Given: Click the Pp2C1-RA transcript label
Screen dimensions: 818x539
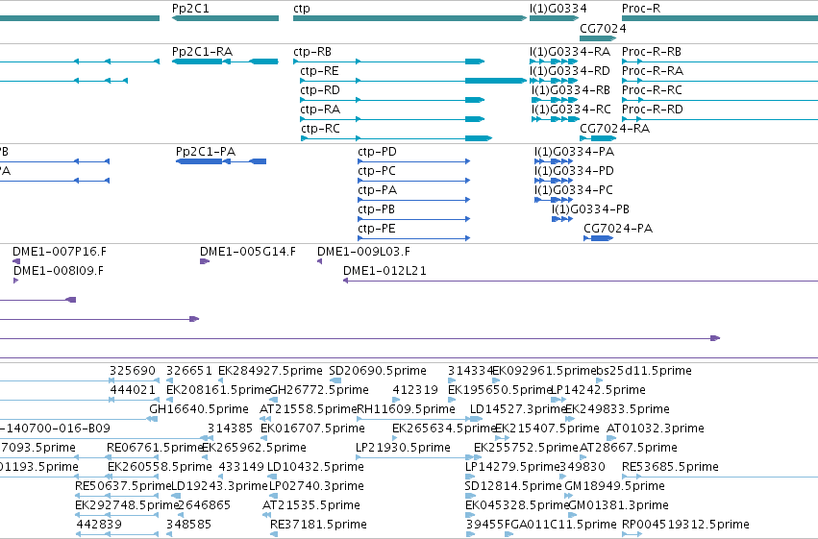Looking at the screenshot, I should pyautogui.click(x=203, y=52).
